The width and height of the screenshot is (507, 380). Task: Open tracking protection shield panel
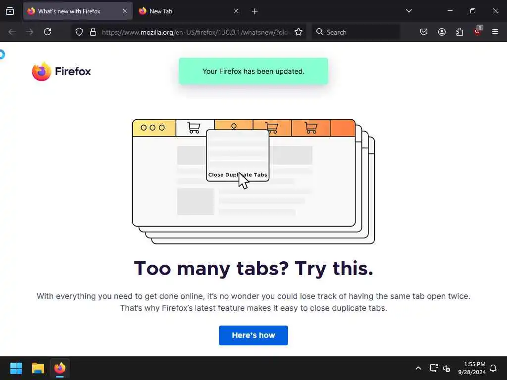click(x=79, y=32)
